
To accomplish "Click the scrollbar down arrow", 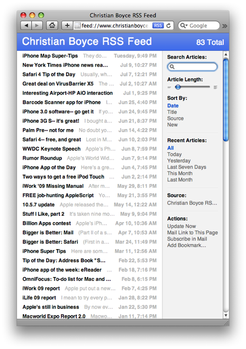I will click(x=226, y=315).
